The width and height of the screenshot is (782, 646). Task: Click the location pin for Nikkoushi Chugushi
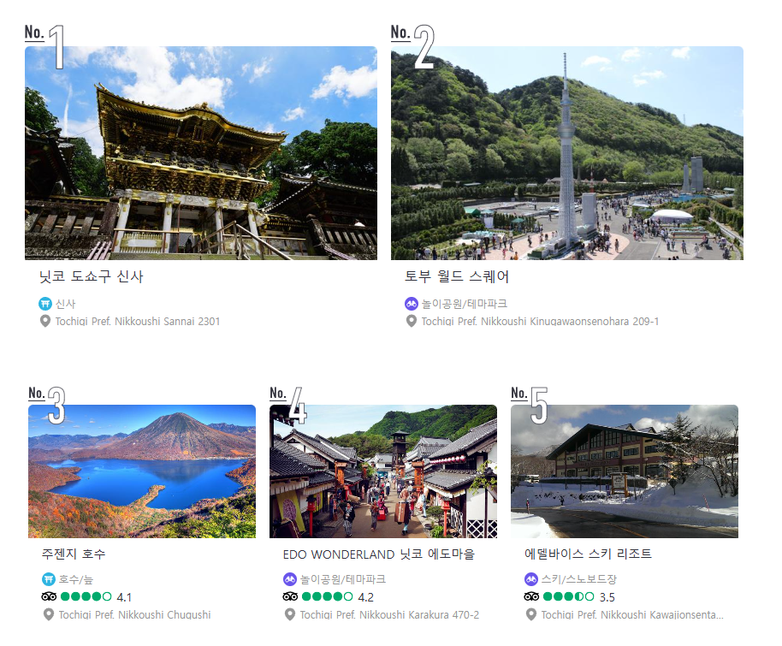[x=49, y=614]
